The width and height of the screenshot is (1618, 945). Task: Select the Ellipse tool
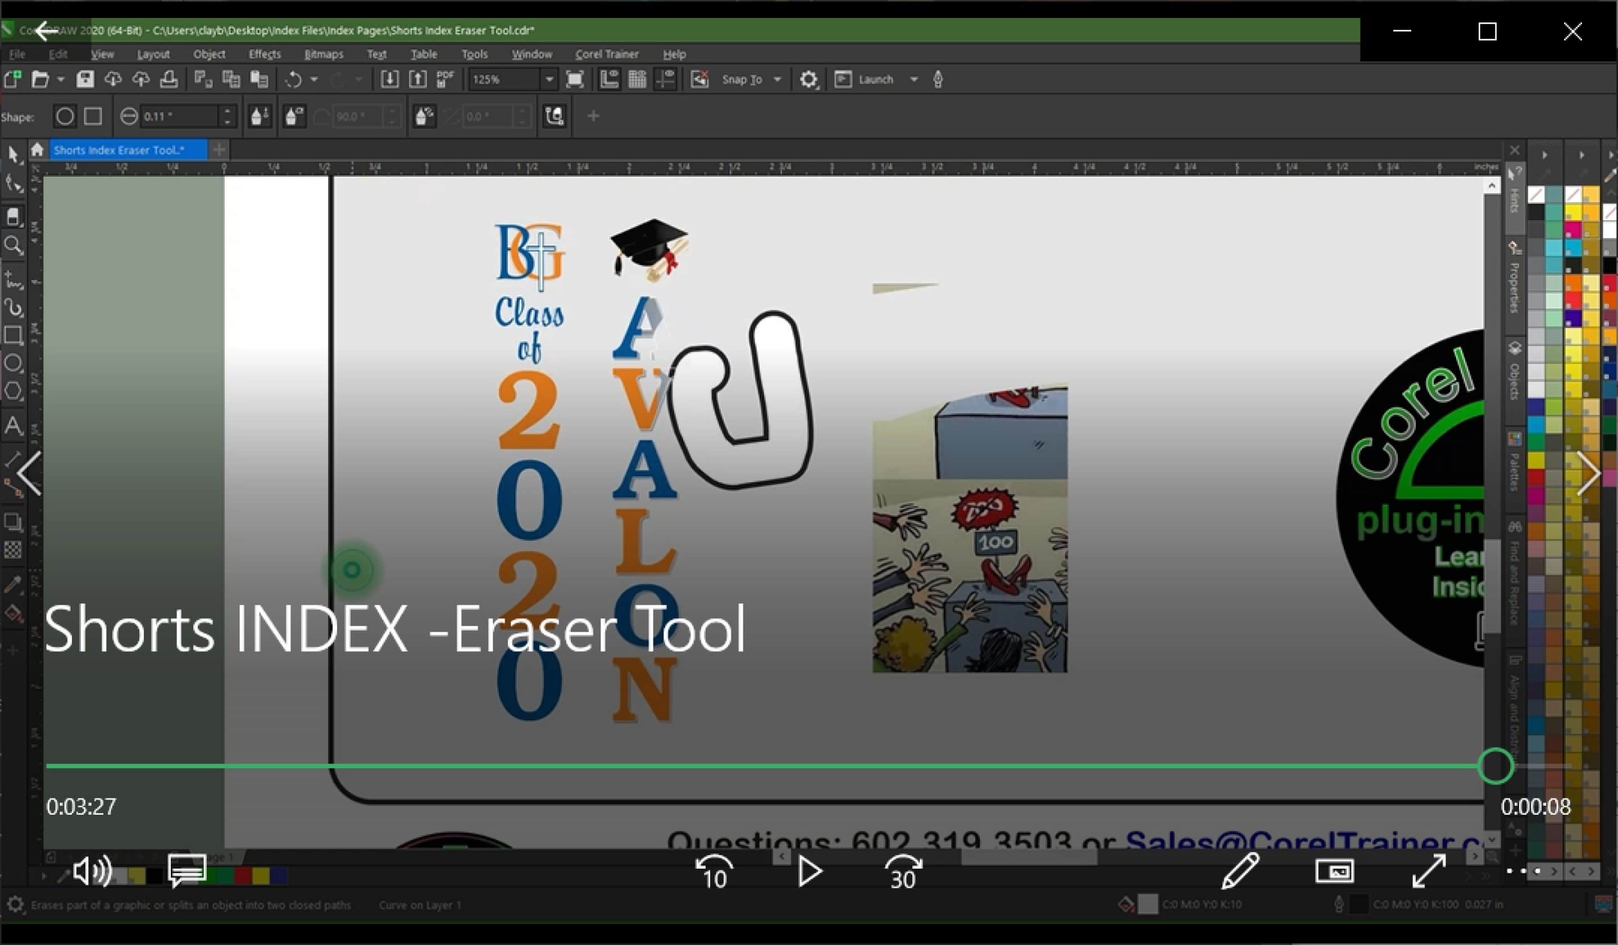pos(13,363)
